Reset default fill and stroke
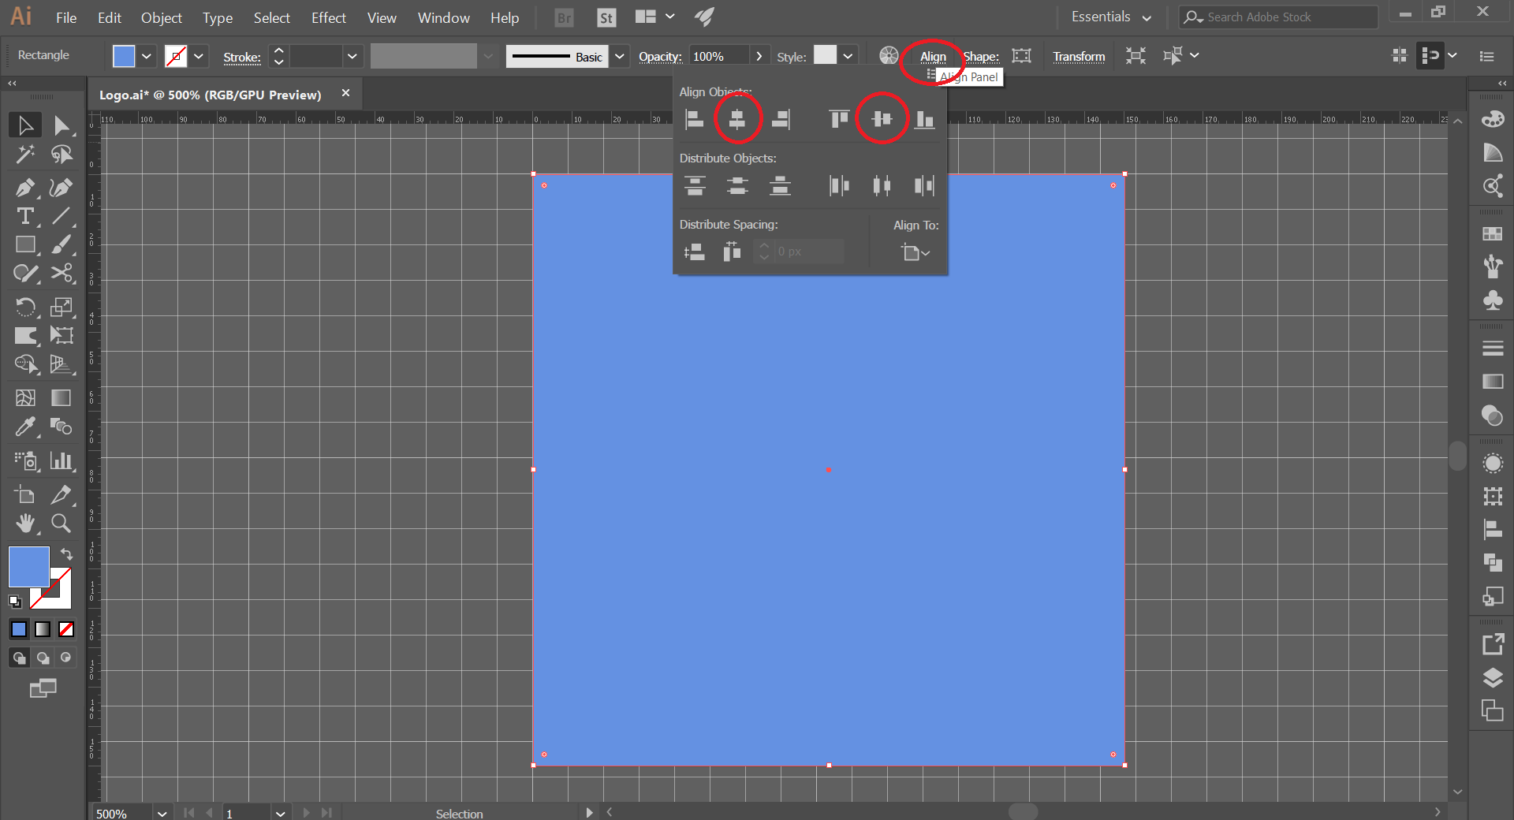The height and width of the screenshot is (820, 1514). (x=15, y=602)
